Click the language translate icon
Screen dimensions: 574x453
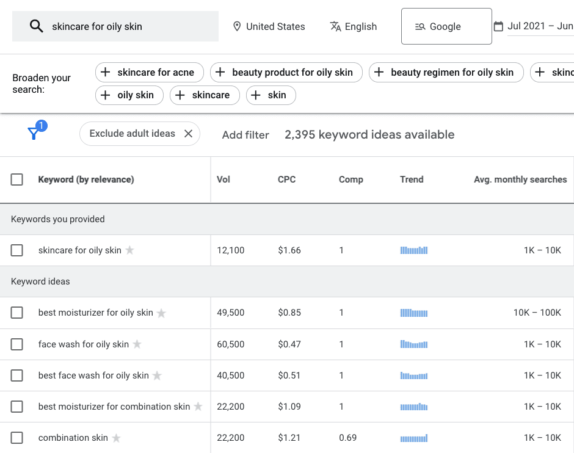[335, 26]
